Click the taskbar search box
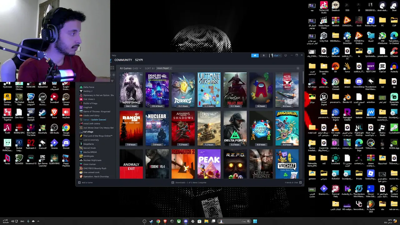Viewport: 400px width, 225px height. [235, 221]
